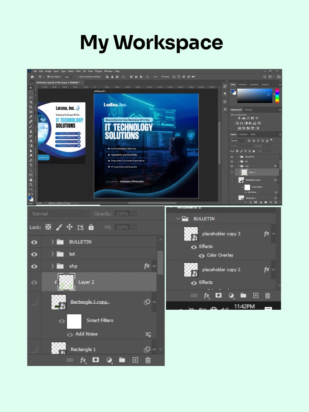The width and height of the screenshot is (309, 412).
Task: Select the Lasso tool in the toolbox
Action: coord(31,97)
